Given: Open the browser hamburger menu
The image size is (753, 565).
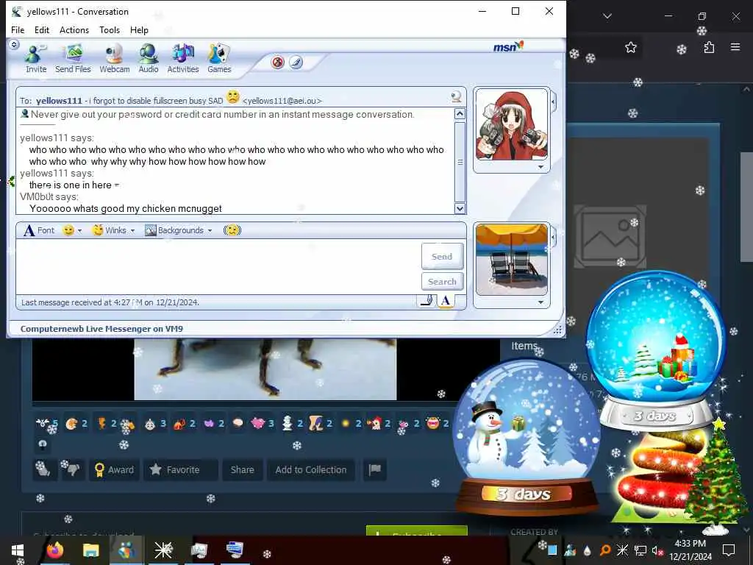Looking at the screenshot, I should pos(735,47).
